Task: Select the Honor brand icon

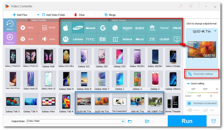Action: 164,28
